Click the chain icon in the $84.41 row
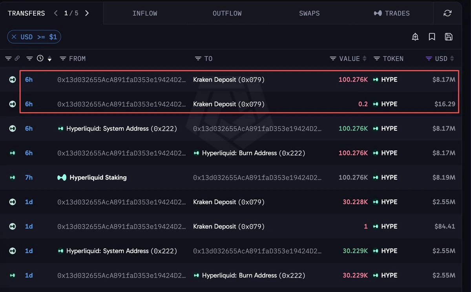471x292 pixels. 13,226
